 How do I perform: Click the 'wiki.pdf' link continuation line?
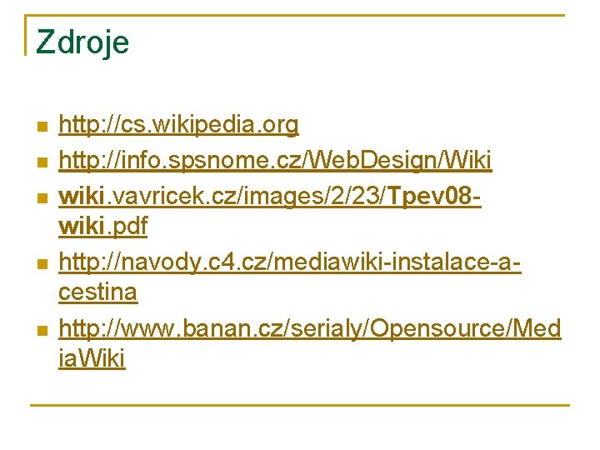[x=102, y=227]
